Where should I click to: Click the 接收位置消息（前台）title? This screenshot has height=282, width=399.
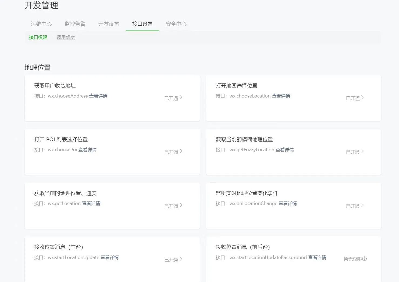pos(59,247)
